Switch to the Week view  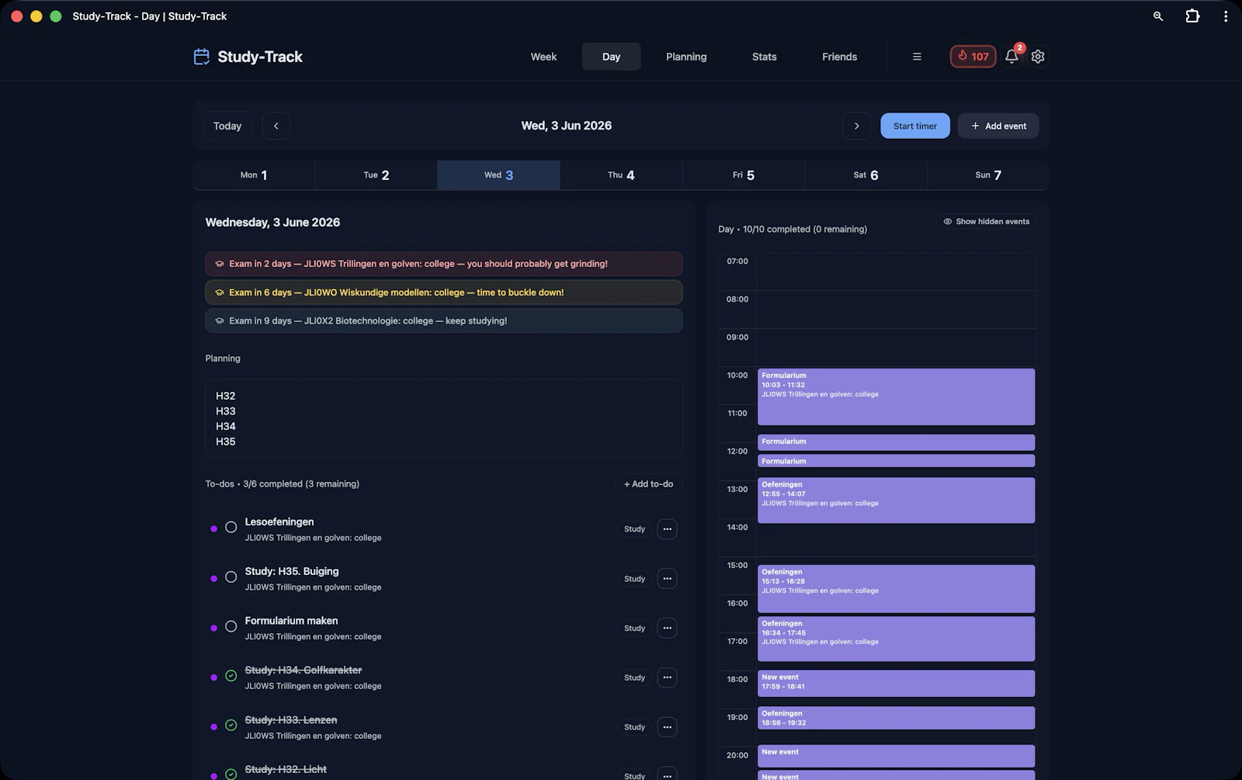coord(543,57)
